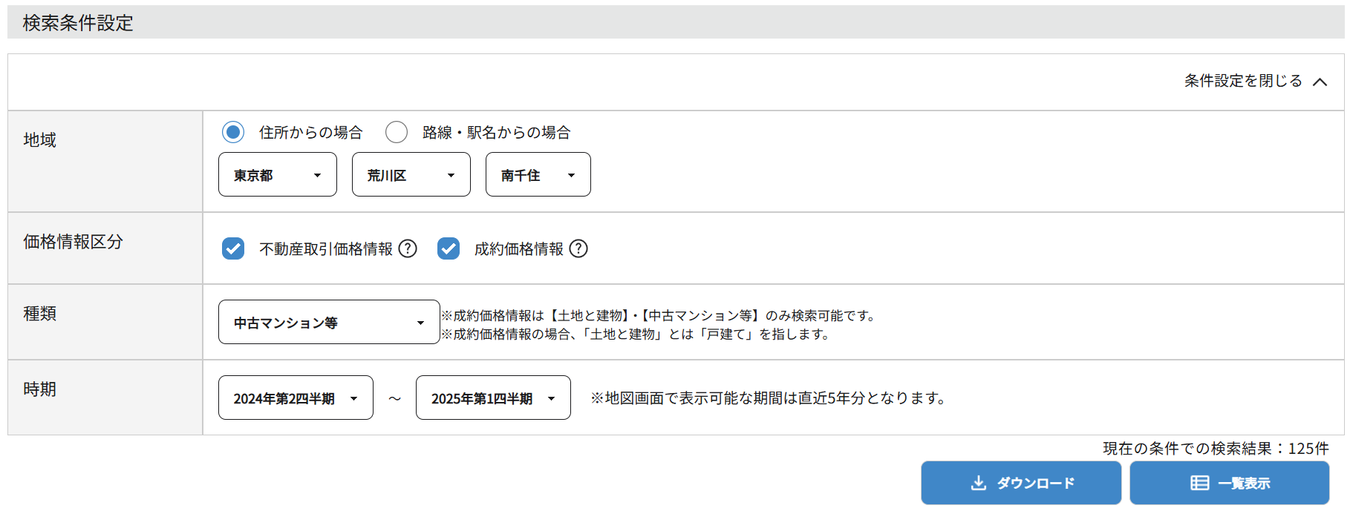The height and width of the screenshot is (511, 1350).
Task: Open the question mark help for 成約価格情報
Action: coord(578,248)
